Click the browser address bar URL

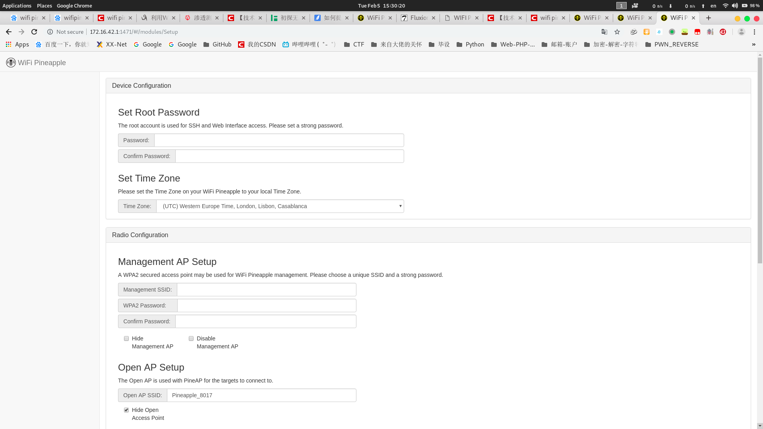[134, 32]
